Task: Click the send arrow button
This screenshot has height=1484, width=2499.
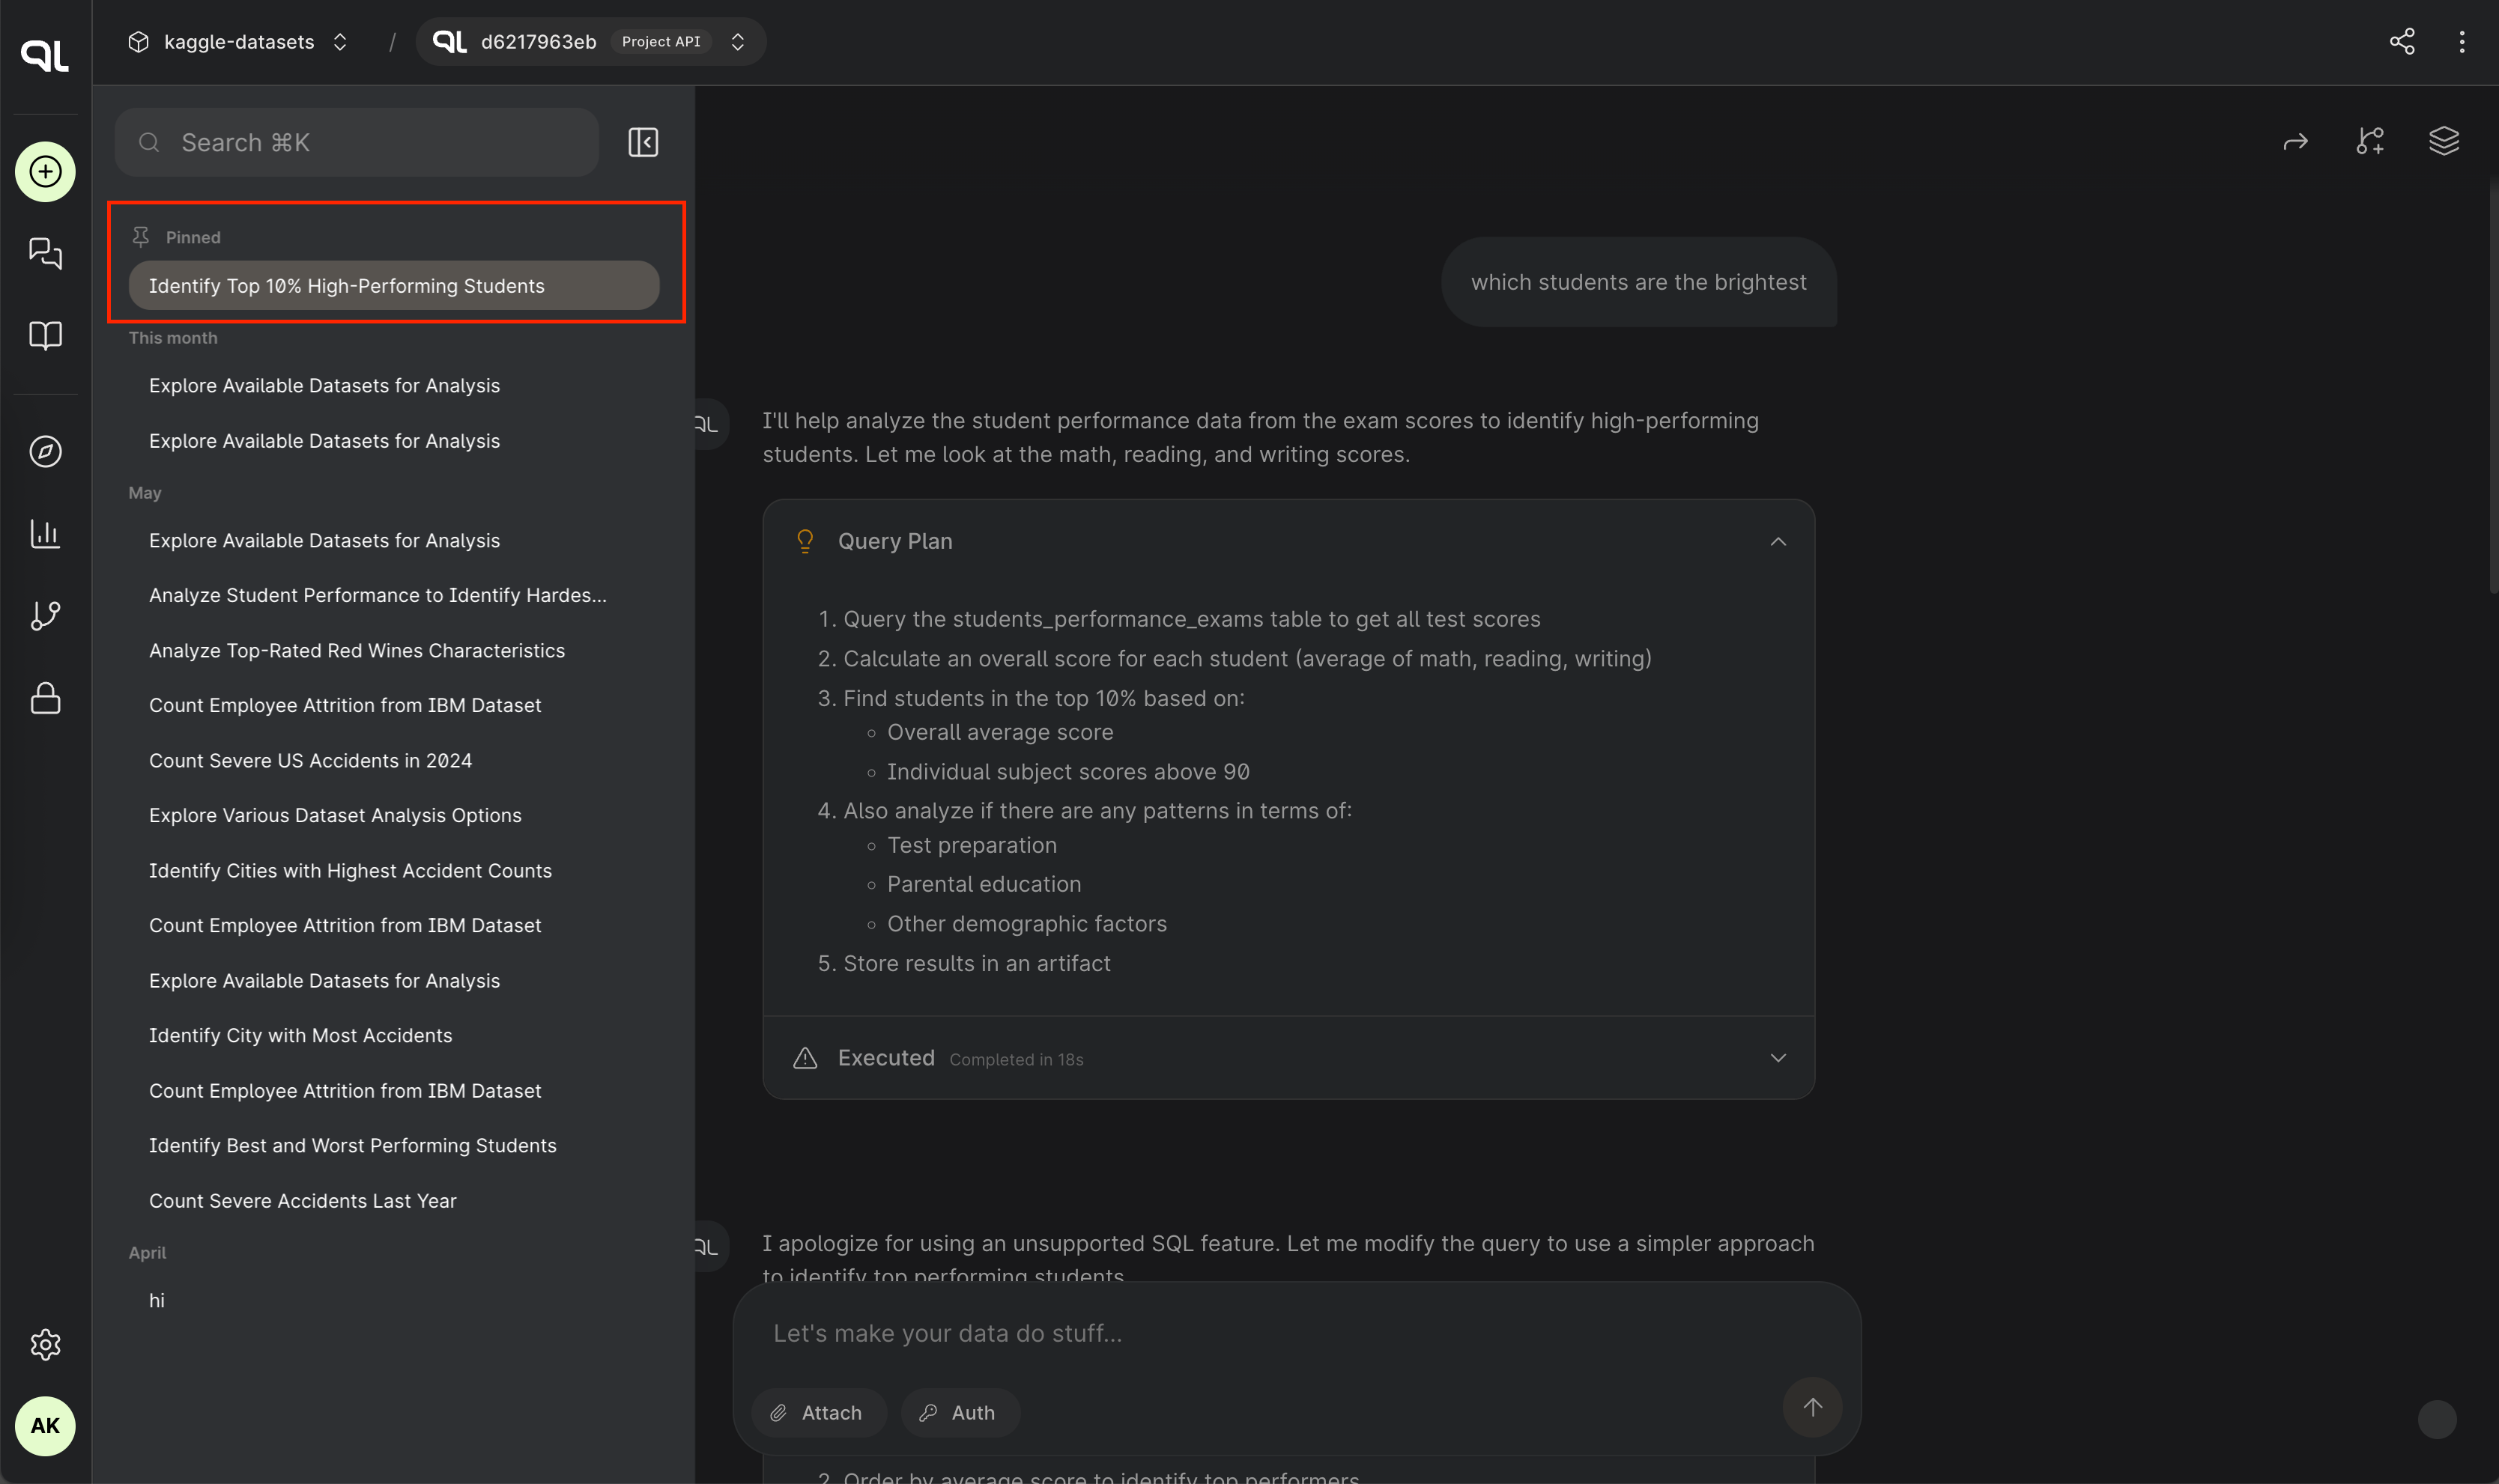Action: 1813,1407
